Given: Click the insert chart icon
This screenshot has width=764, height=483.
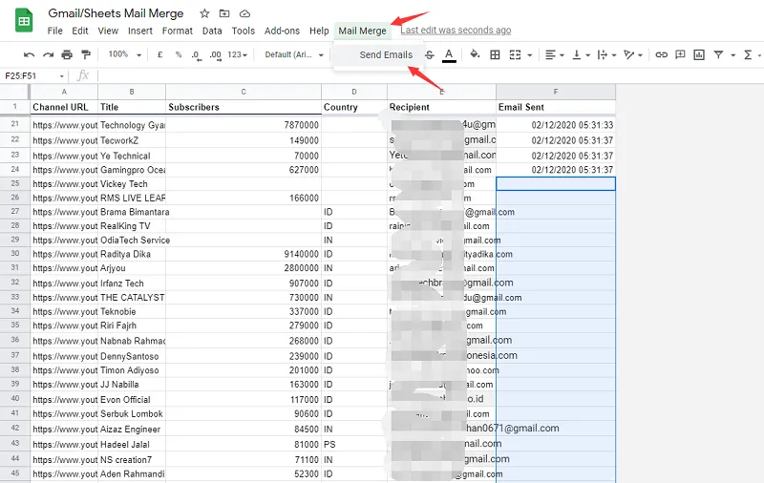Looking at the screenshot, I should pyautogui.click(x=699, y=54).
